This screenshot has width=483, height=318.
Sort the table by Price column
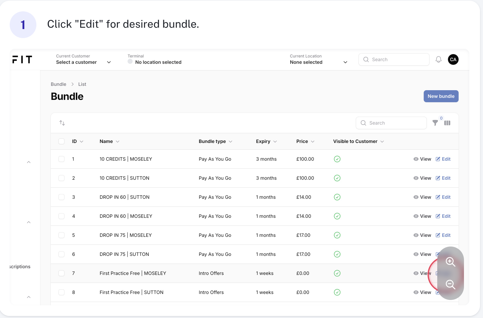tap(305, 141)
